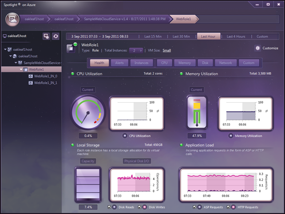The image size is (285, 214).
Task: Click the CPU Utilization green status dot
Action: (x=73, y=74)
